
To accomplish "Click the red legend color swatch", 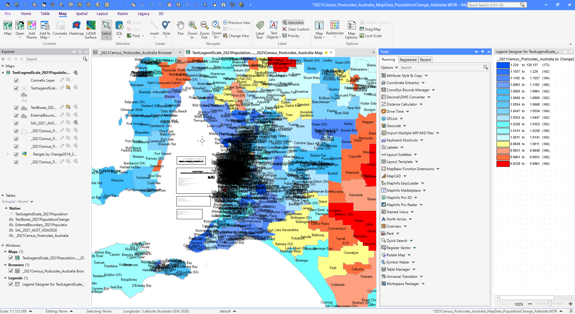I will pos(503,164).
